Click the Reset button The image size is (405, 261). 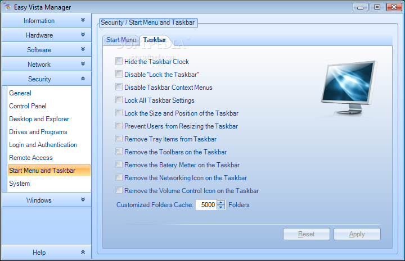[307, 234]
